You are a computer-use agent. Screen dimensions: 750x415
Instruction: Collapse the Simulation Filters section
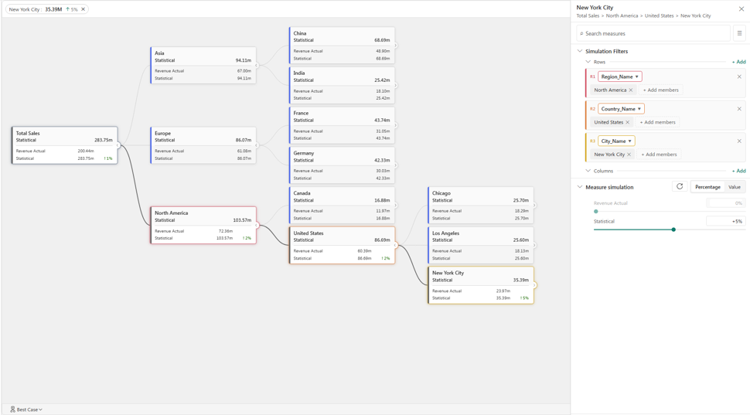(x=580, y=51)
